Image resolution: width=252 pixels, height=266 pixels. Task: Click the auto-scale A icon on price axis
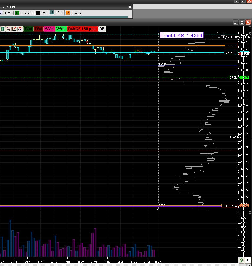coord(250,28)
